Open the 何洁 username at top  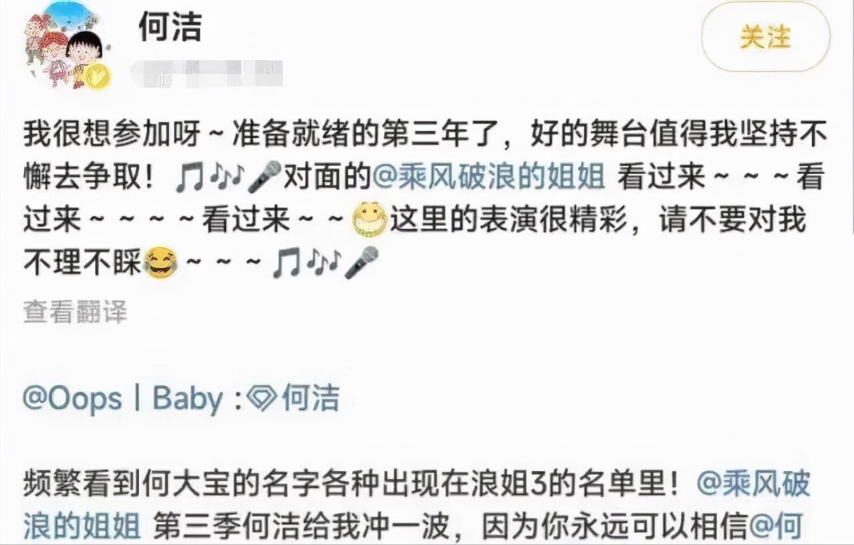point(170,27)
